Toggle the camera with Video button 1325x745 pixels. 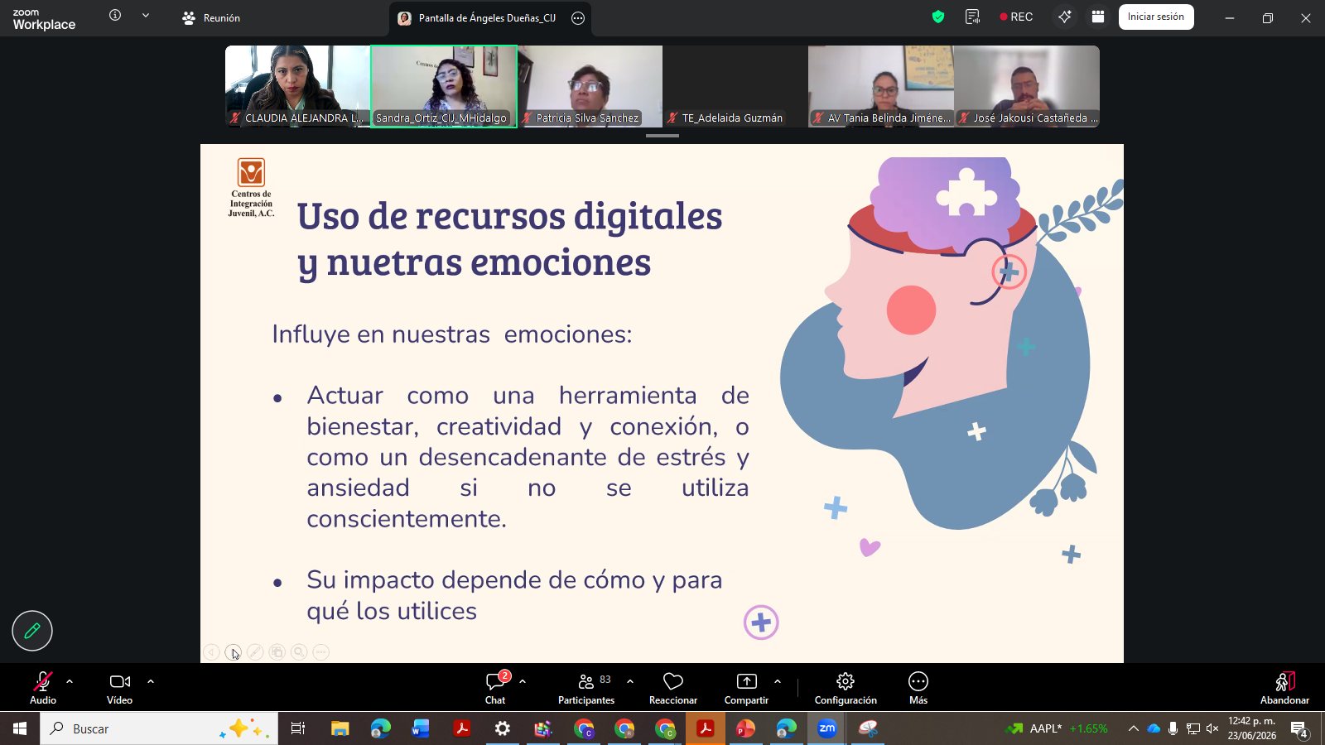click(119, 689)
